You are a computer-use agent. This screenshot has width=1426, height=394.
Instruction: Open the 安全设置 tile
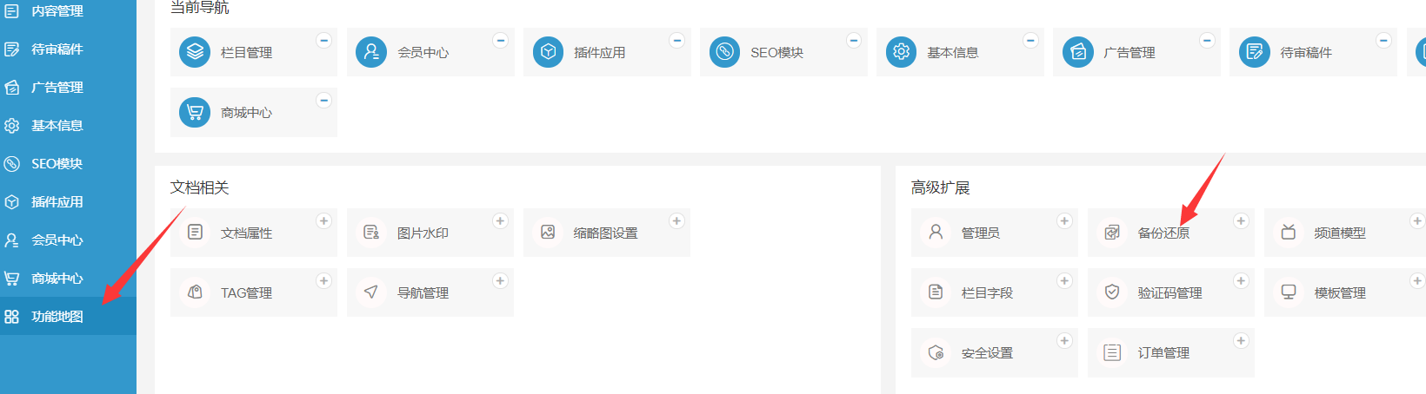pyautogui.click(x=987, y=353)
